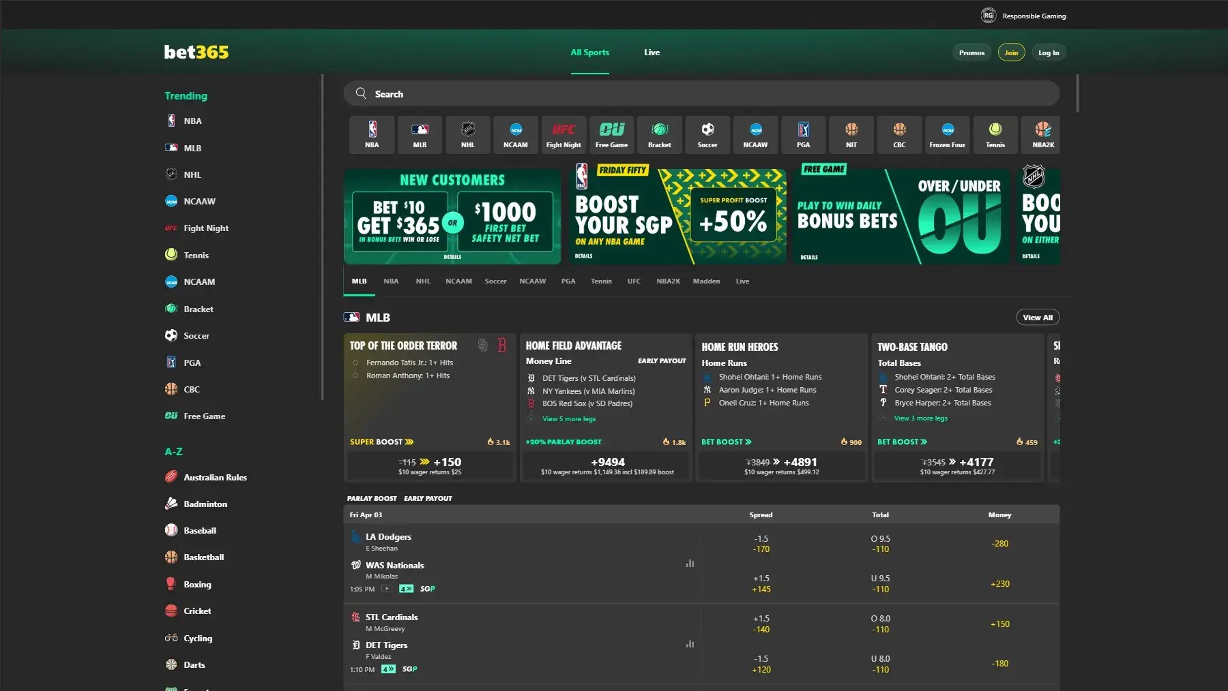Click the sidebar vertical scrollbar

[x=322, y=237]
